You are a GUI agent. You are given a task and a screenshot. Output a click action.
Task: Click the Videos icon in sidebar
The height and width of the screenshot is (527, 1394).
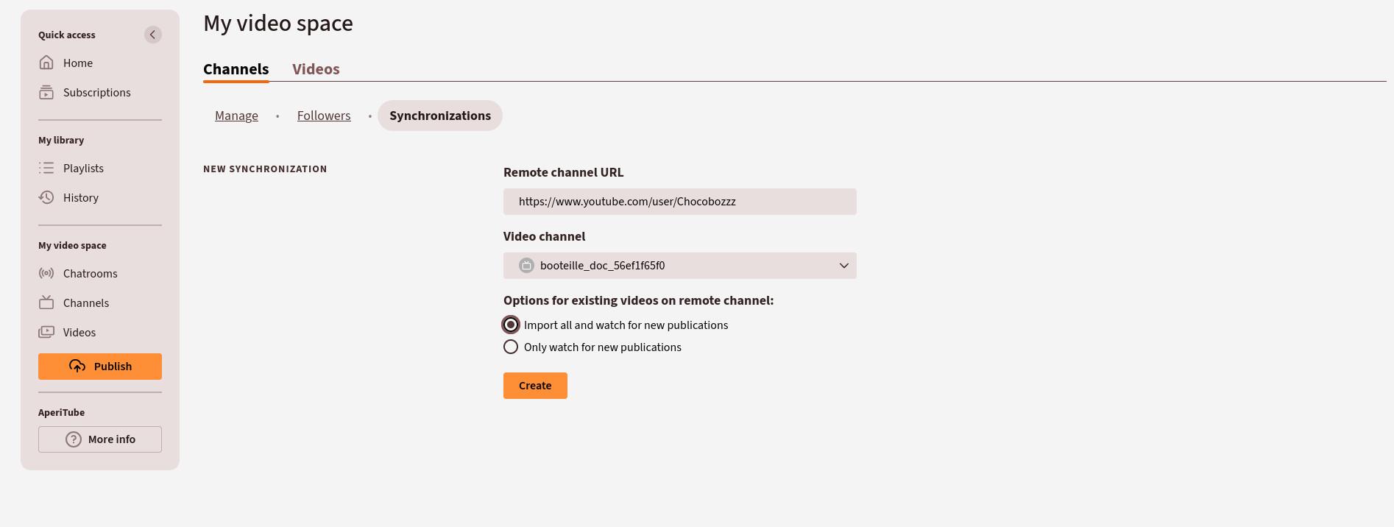coord(46,333)
